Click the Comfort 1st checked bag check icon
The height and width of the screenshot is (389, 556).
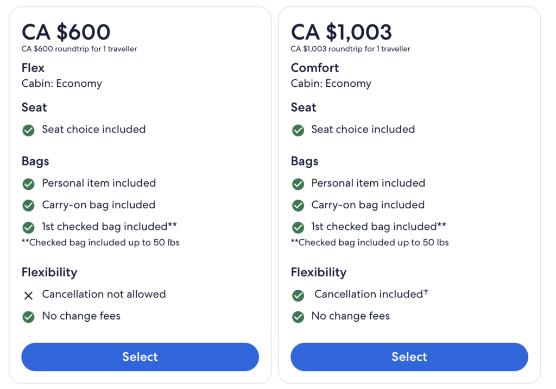pos(298,227)
